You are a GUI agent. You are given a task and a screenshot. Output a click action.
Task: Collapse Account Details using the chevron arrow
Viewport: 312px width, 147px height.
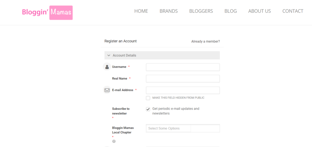(x=109, y=56)
